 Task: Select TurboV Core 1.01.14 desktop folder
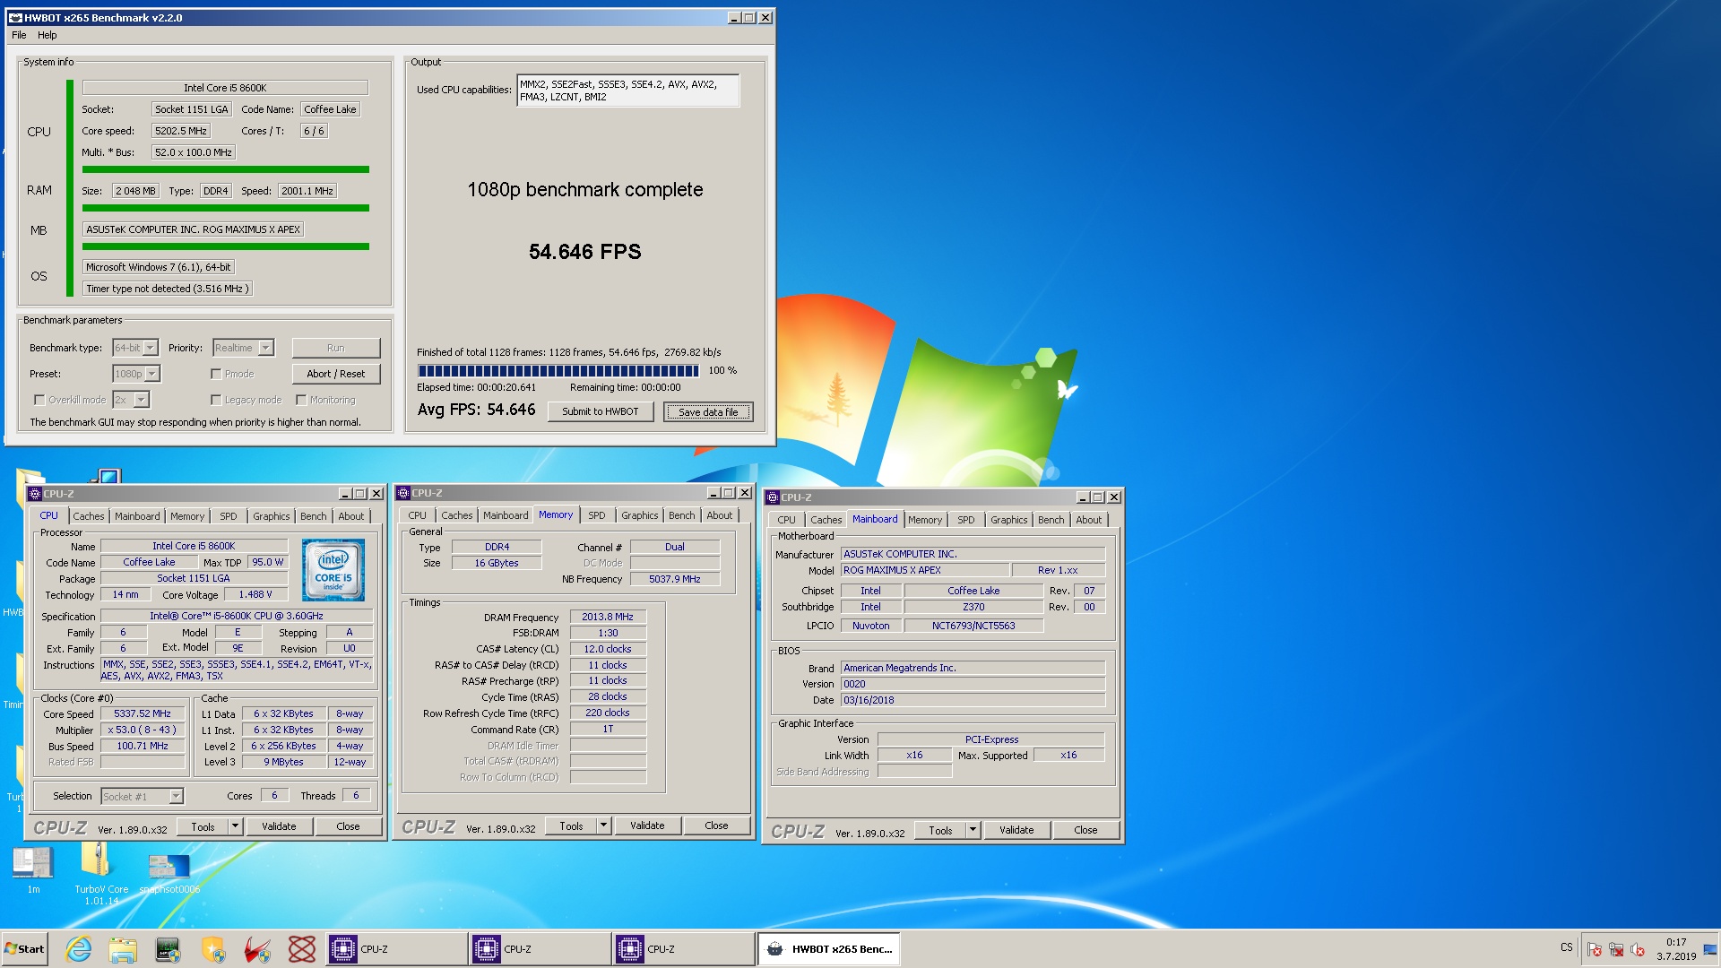pyautogui.click(x=100, y=875)
